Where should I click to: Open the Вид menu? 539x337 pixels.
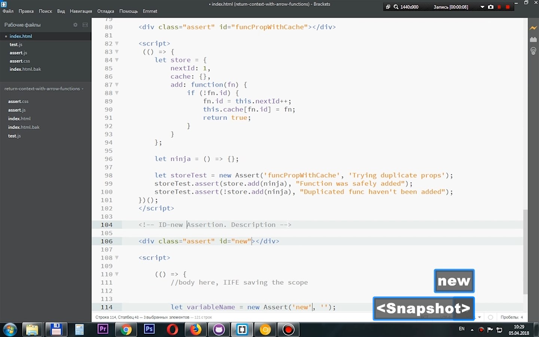(61, 11)
